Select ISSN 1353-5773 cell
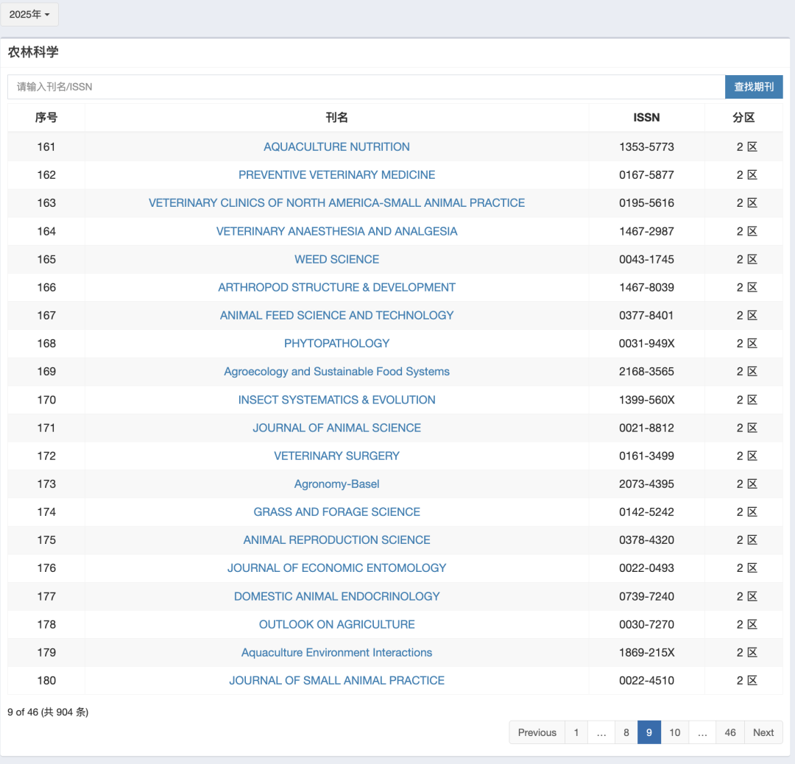Screen dimensions: 795x764 [646, 147]
